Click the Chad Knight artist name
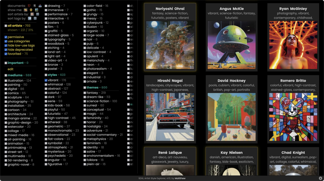 pyautogui.click(x=293, y=153)
